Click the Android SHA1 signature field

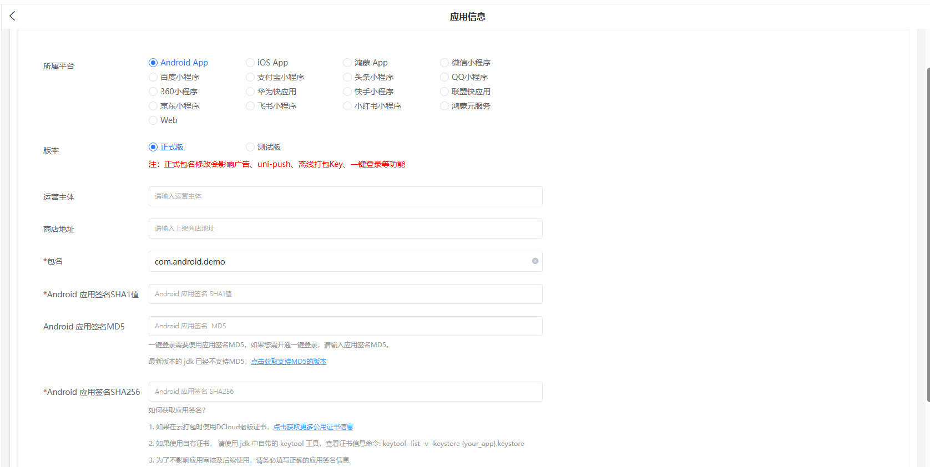point(345,294)
